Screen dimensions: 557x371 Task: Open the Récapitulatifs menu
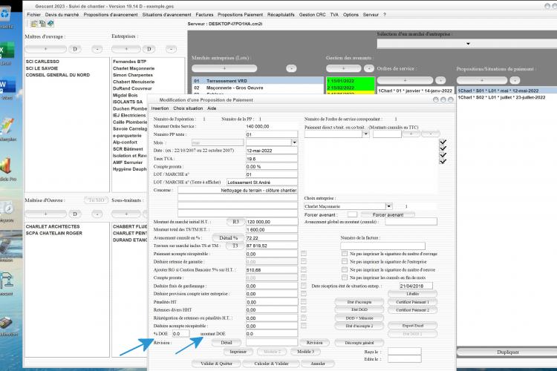[281, 15]
